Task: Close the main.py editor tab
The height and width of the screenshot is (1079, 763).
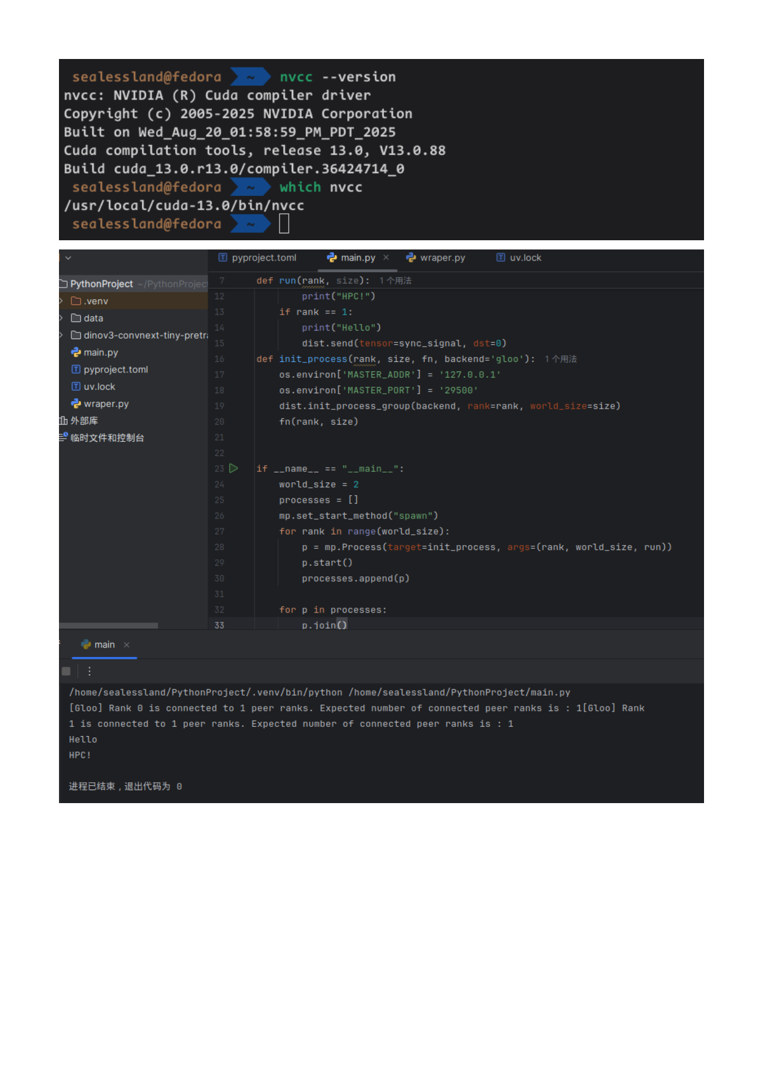Action: tap(386, 257)
